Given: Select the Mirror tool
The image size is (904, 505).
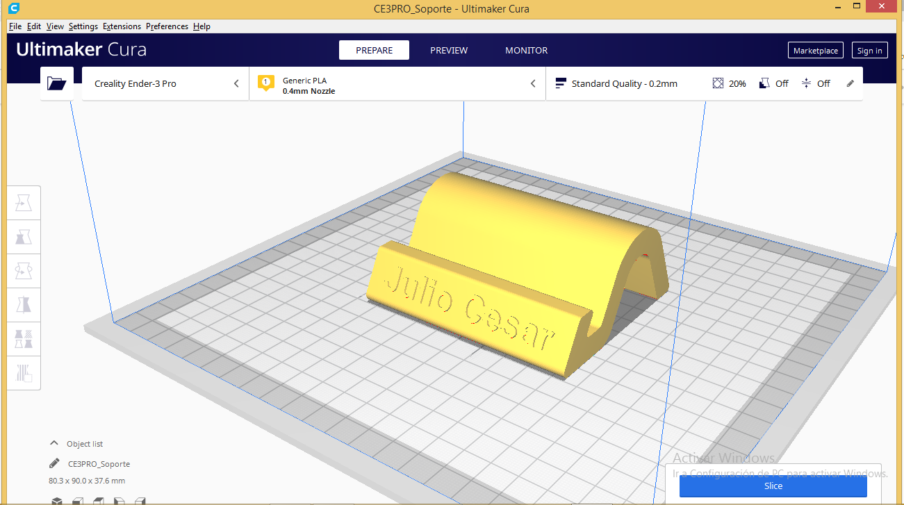Looking at the screenshot, I should (24, 306).
